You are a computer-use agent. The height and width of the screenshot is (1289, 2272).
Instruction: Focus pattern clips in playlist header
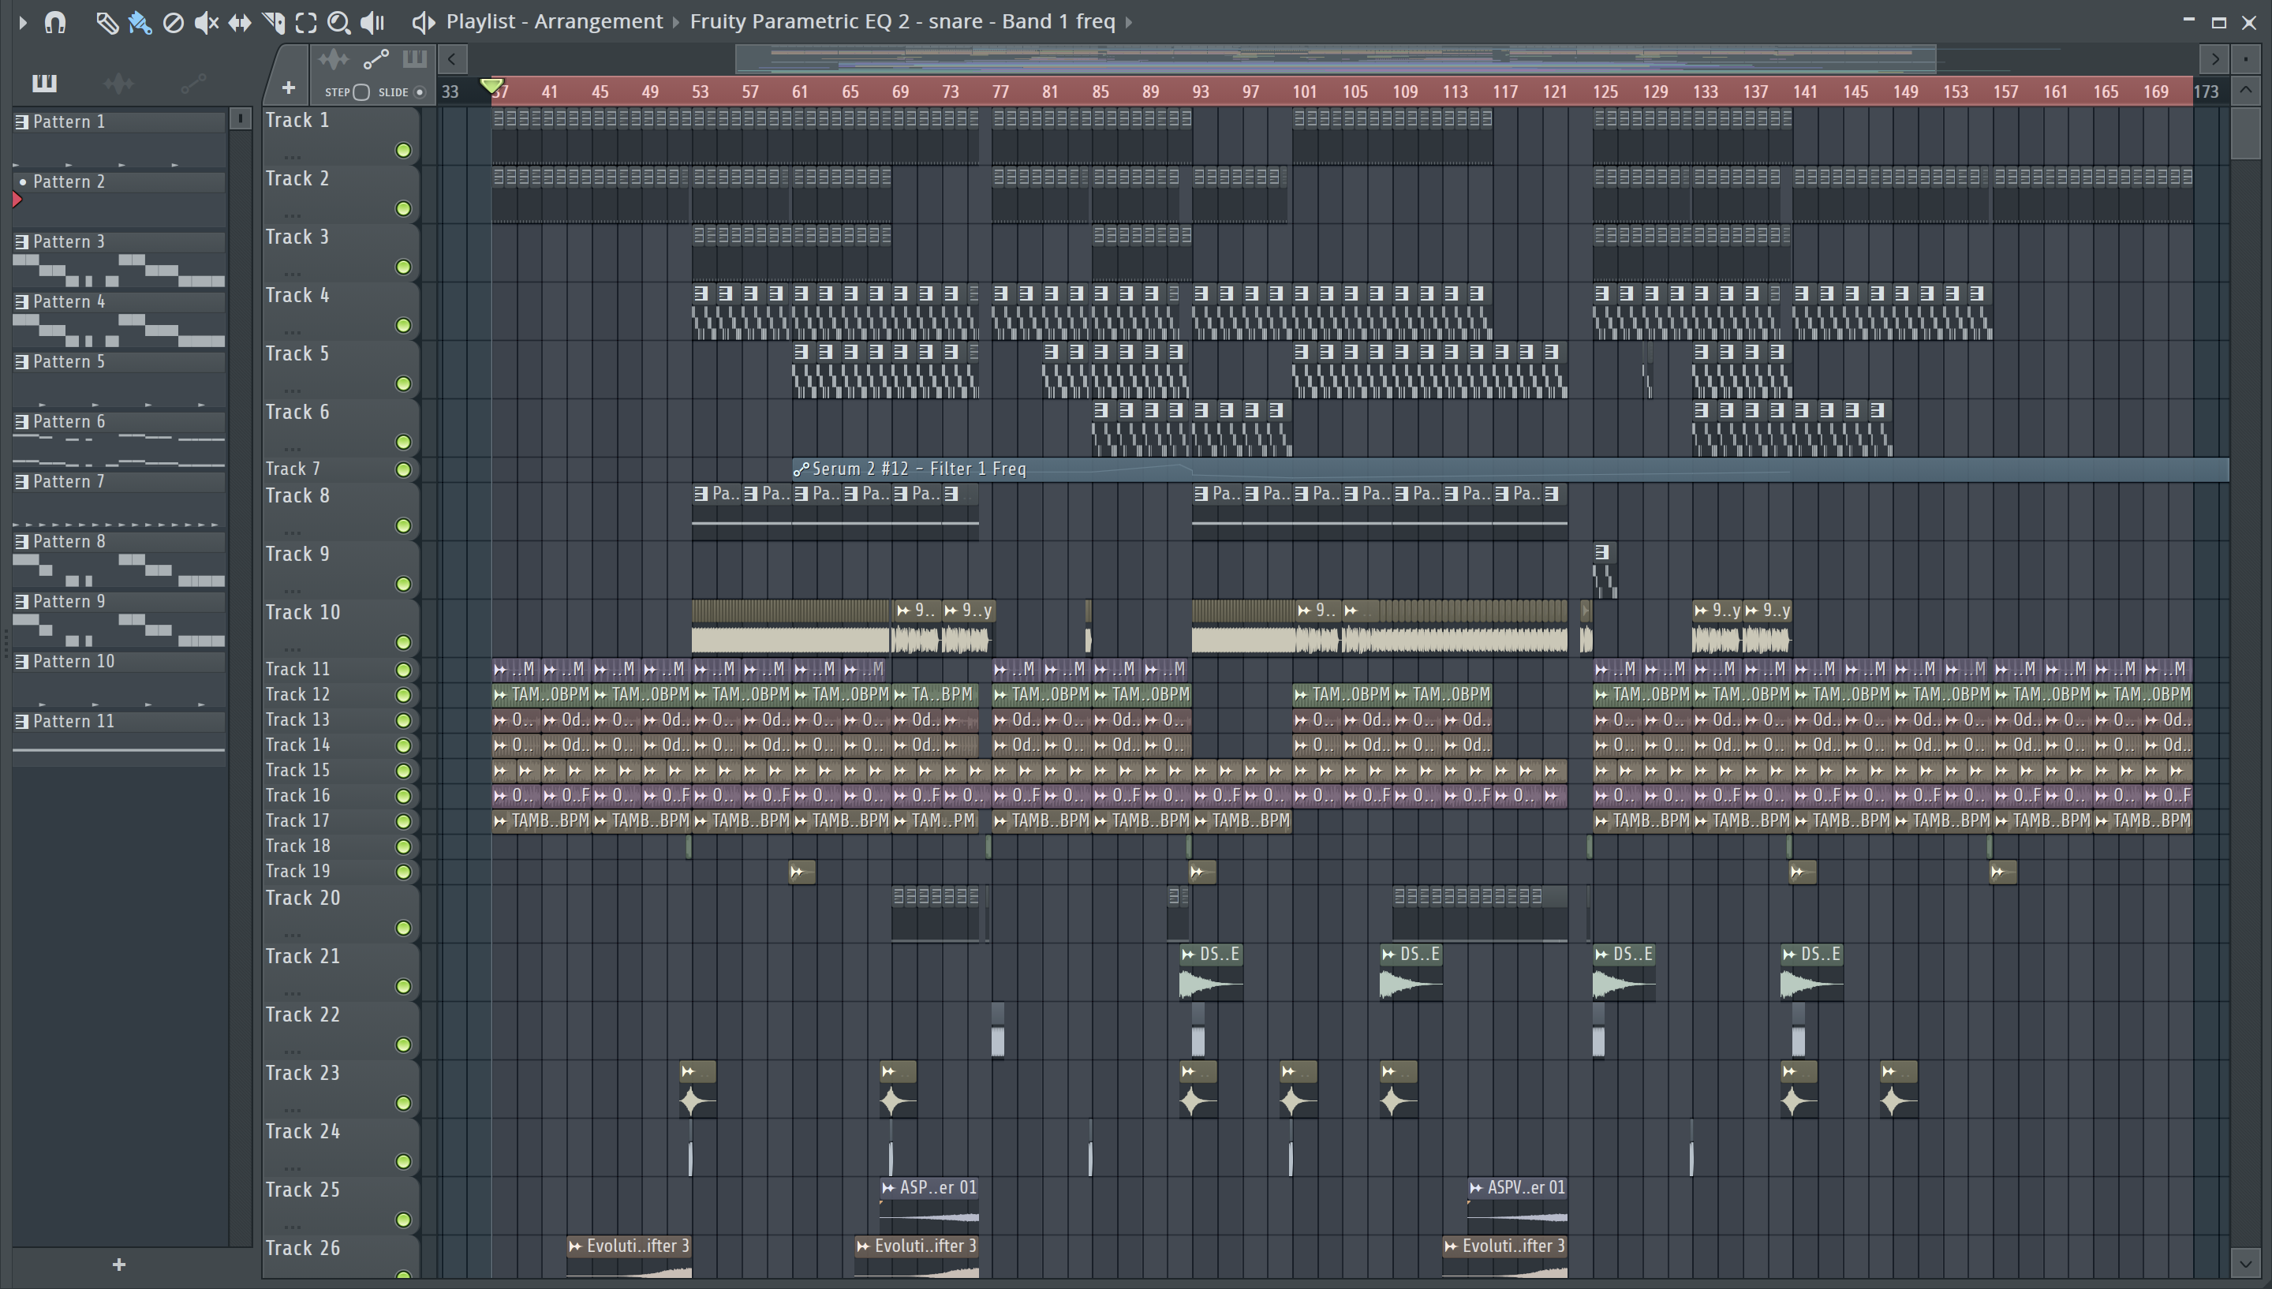pyautogui.click(x=414, y=59)
